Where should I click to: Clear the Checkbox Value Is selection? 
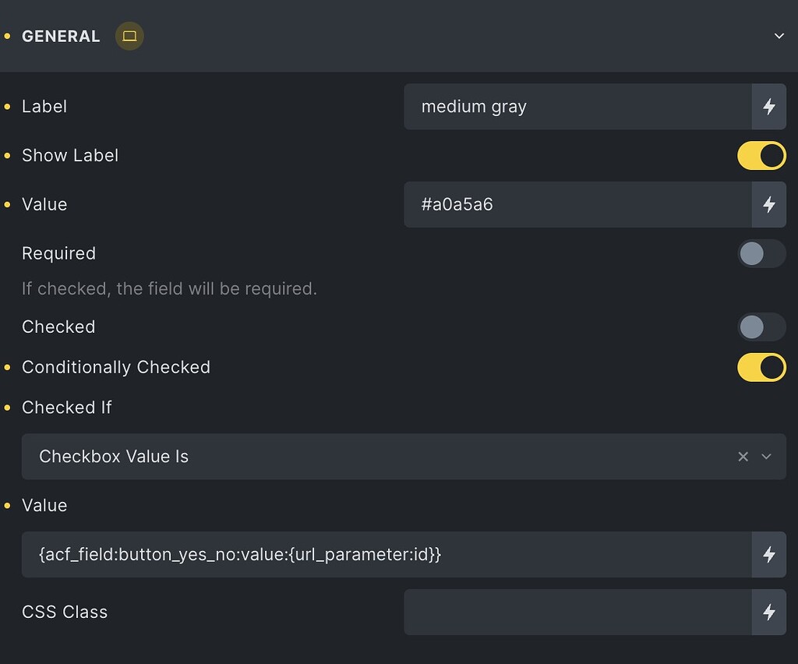pyautogui.click(x=743, y=457)
